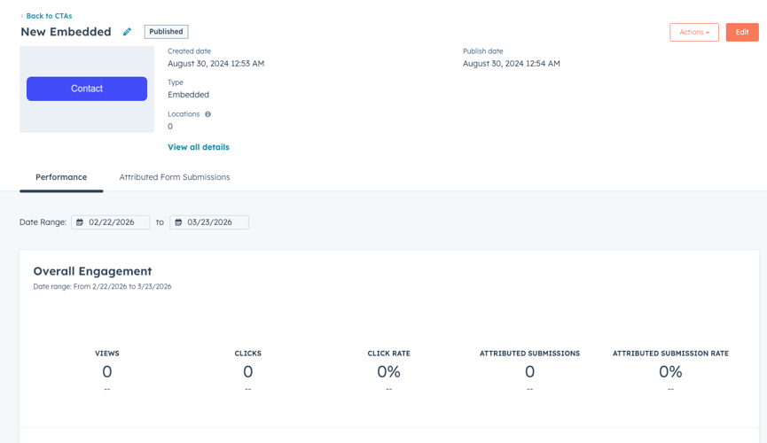This screenshot has height=443, width=767.
Task: Click the 02/22/2026 start date field
Action: click(x=111, y=222)
